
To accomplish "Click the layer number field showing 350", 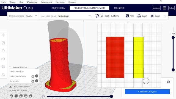I will pyautogui.click(x=173, y=34).
